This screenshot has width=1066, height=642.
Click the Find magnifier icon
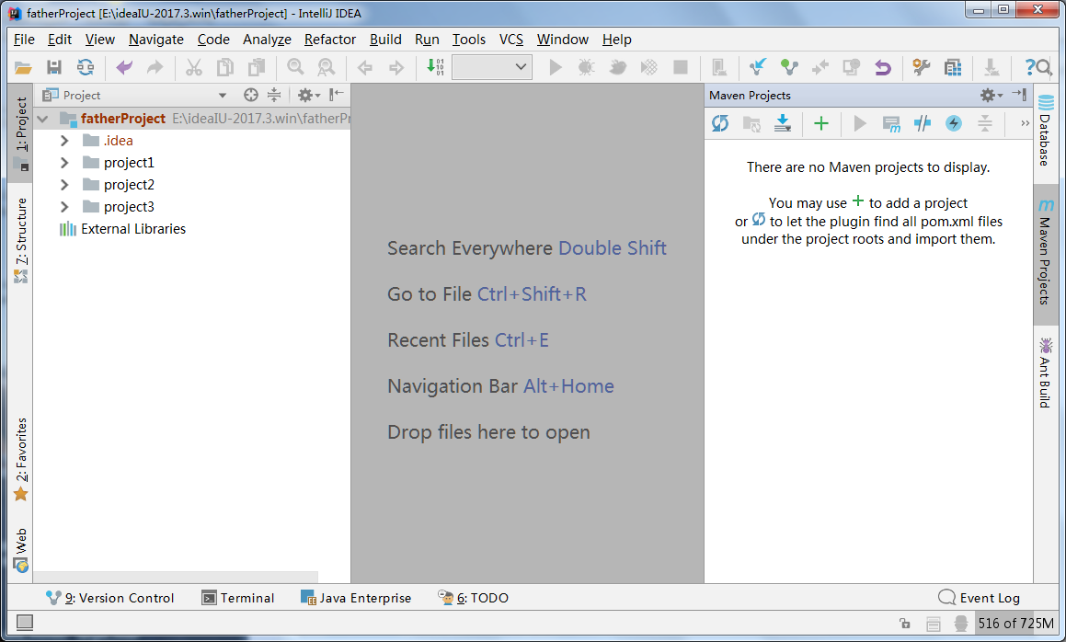click(295, 67)
